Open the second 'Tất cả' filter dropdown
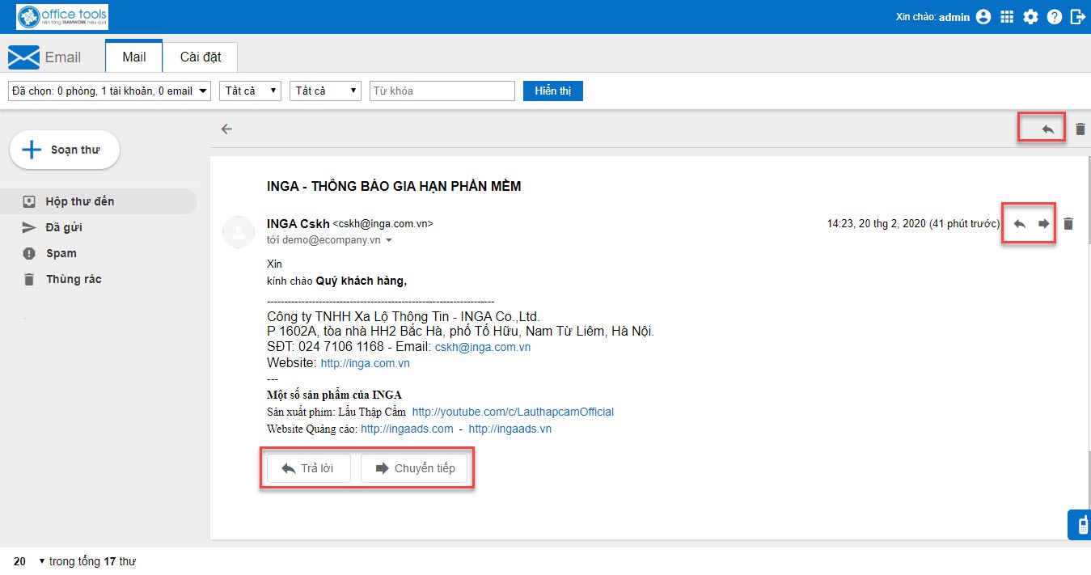1091x575 pixels. point(326,91)
